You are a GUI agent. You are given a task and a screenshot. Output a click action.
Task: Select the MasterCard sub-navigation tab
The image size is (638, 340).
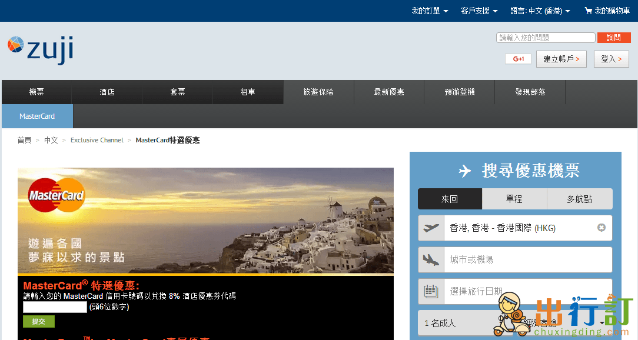click(37, 116)
